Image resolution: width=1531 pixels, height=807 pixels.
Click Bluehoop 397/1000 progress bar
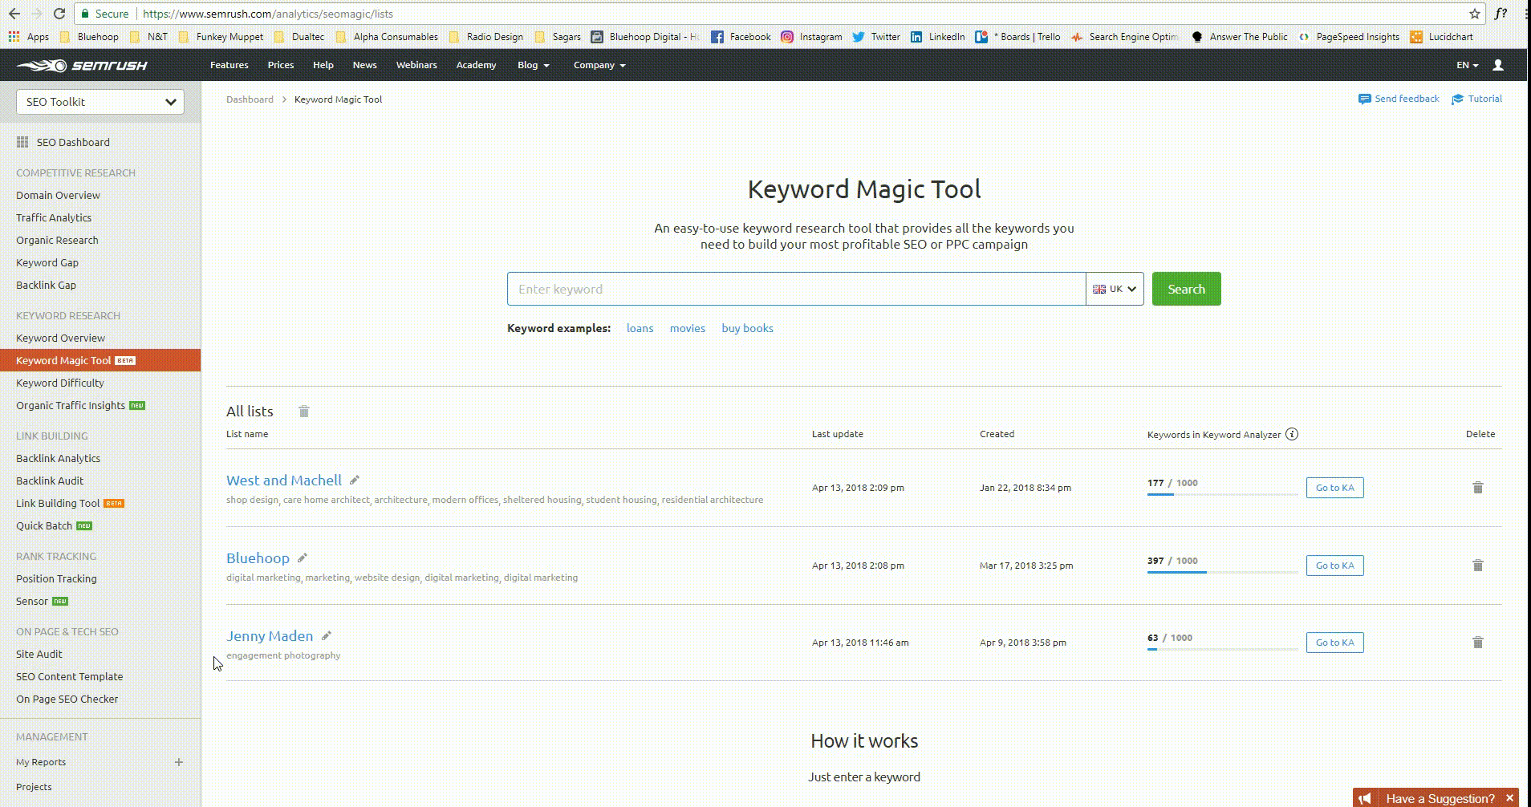(x=1222, y=572)
